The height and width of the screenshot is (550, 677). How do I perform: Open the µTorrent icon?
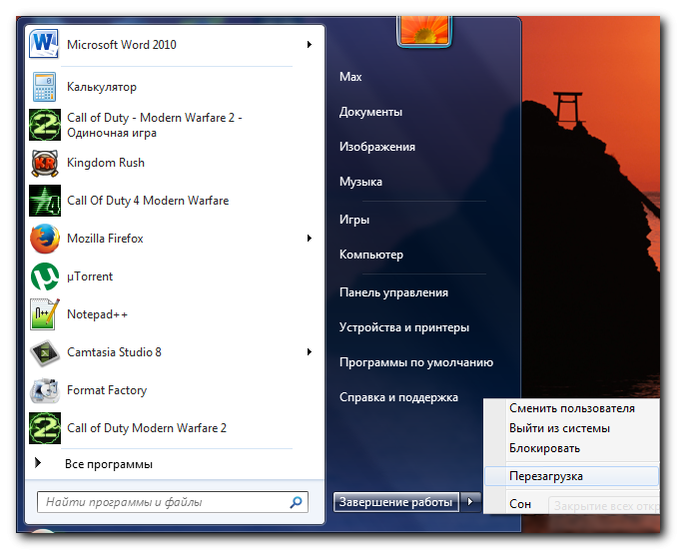point(45,276)
